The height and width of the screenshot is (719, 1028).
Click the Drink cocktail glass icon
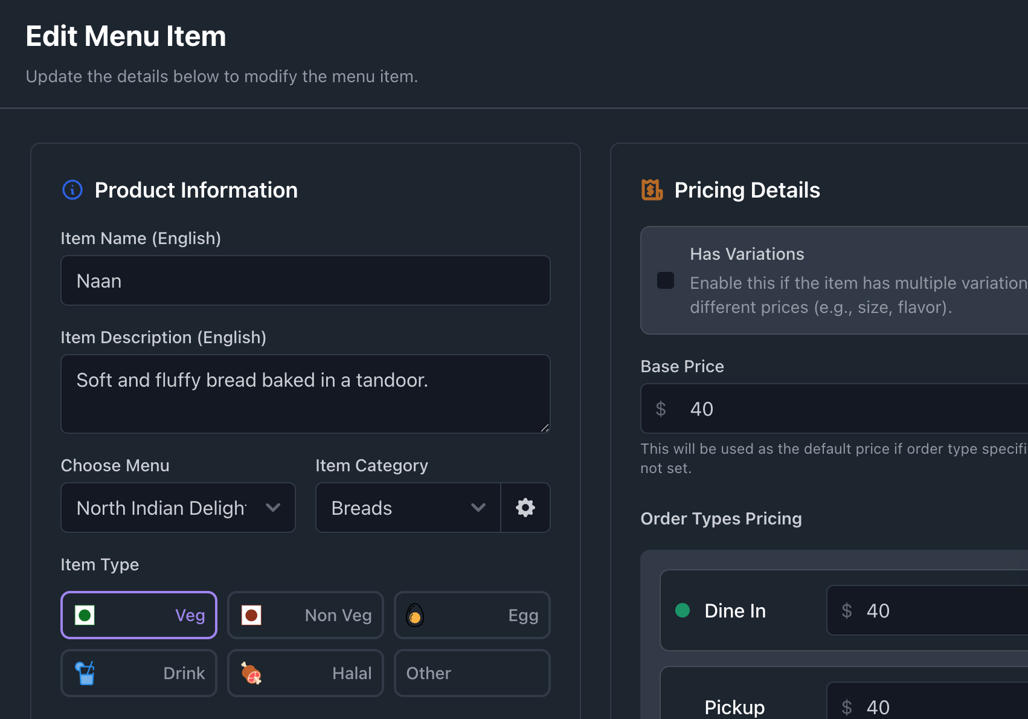[85, 673]
